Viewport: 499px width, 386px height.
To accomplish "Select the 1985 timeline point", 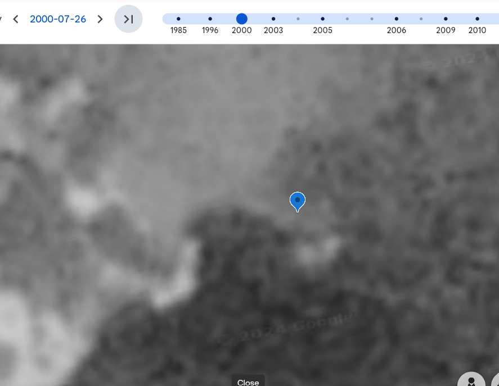I will pos(178,19).
